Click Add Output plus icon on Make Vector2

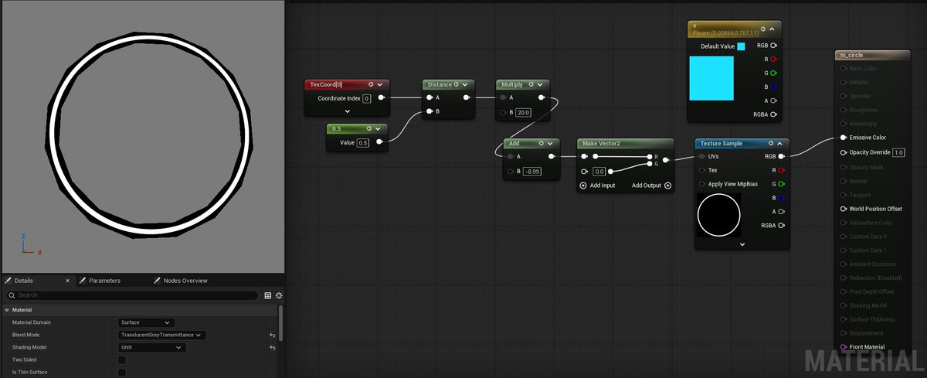pyautogui.click(x=667, y=186)
